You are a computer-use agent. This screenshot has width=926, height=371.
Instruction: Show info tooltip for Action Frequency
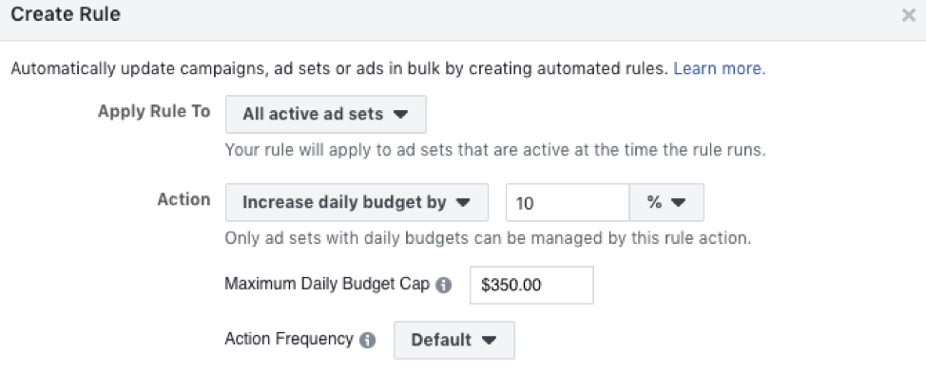(x=367, y=341)
